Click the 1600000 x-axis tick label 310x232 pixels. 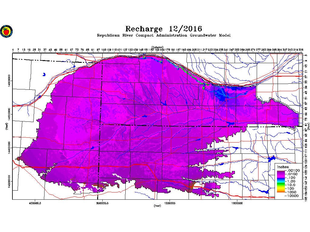pos(237,203)
